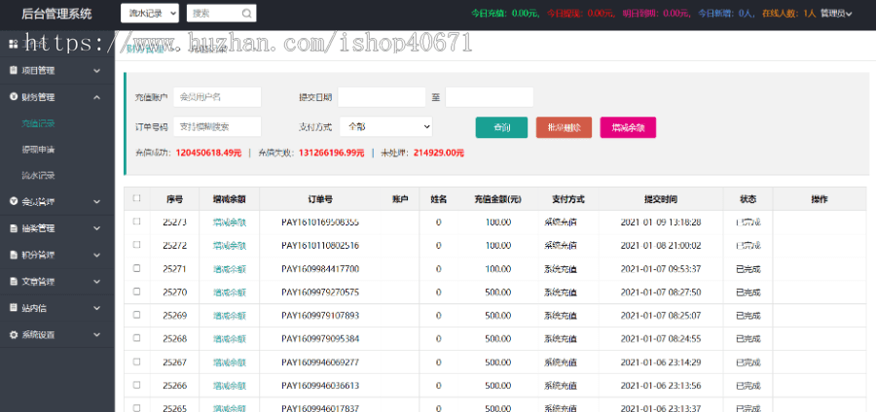876x412 pixels.
Task: Open the 管理员 account dropdown
Action: point(836,14)
